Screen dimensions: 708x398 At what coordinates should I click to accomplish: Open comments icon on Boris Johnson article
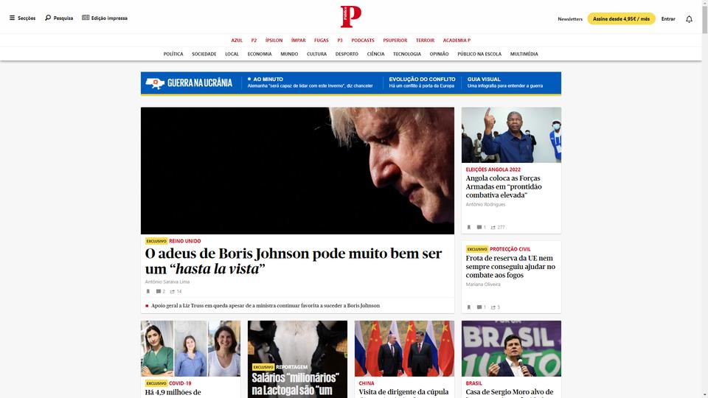click(158, 292)
